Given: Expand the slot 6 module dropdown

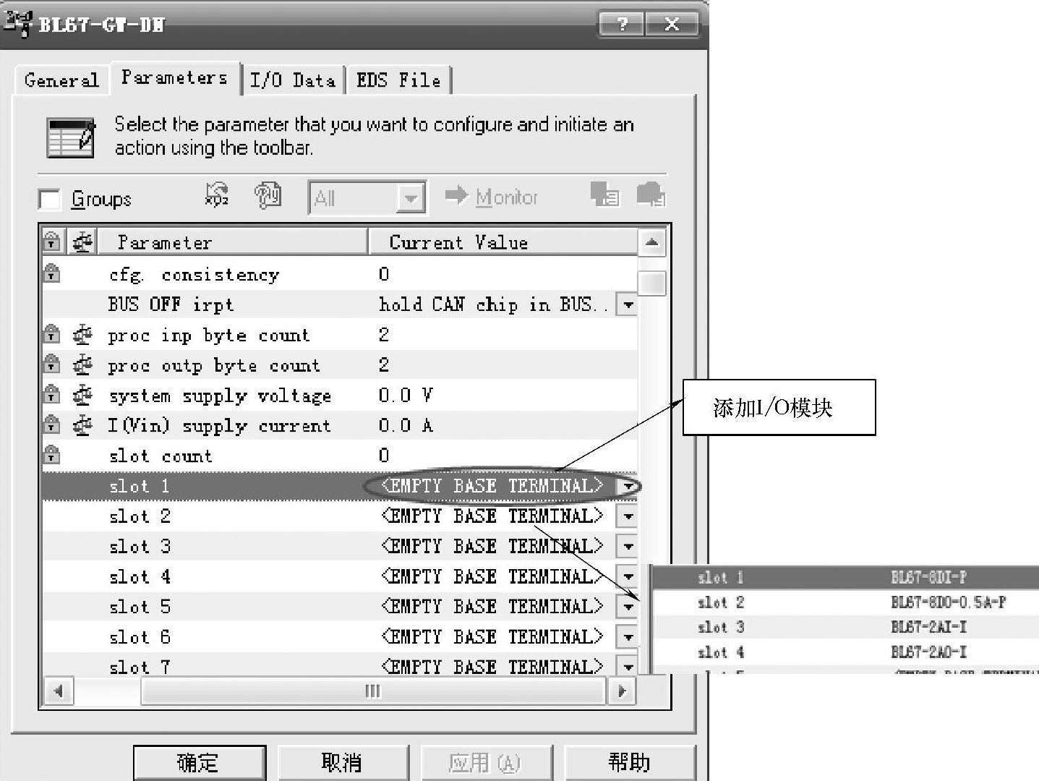Looking at the screenshot, I should pyautogui.click(x=627, y=637).
